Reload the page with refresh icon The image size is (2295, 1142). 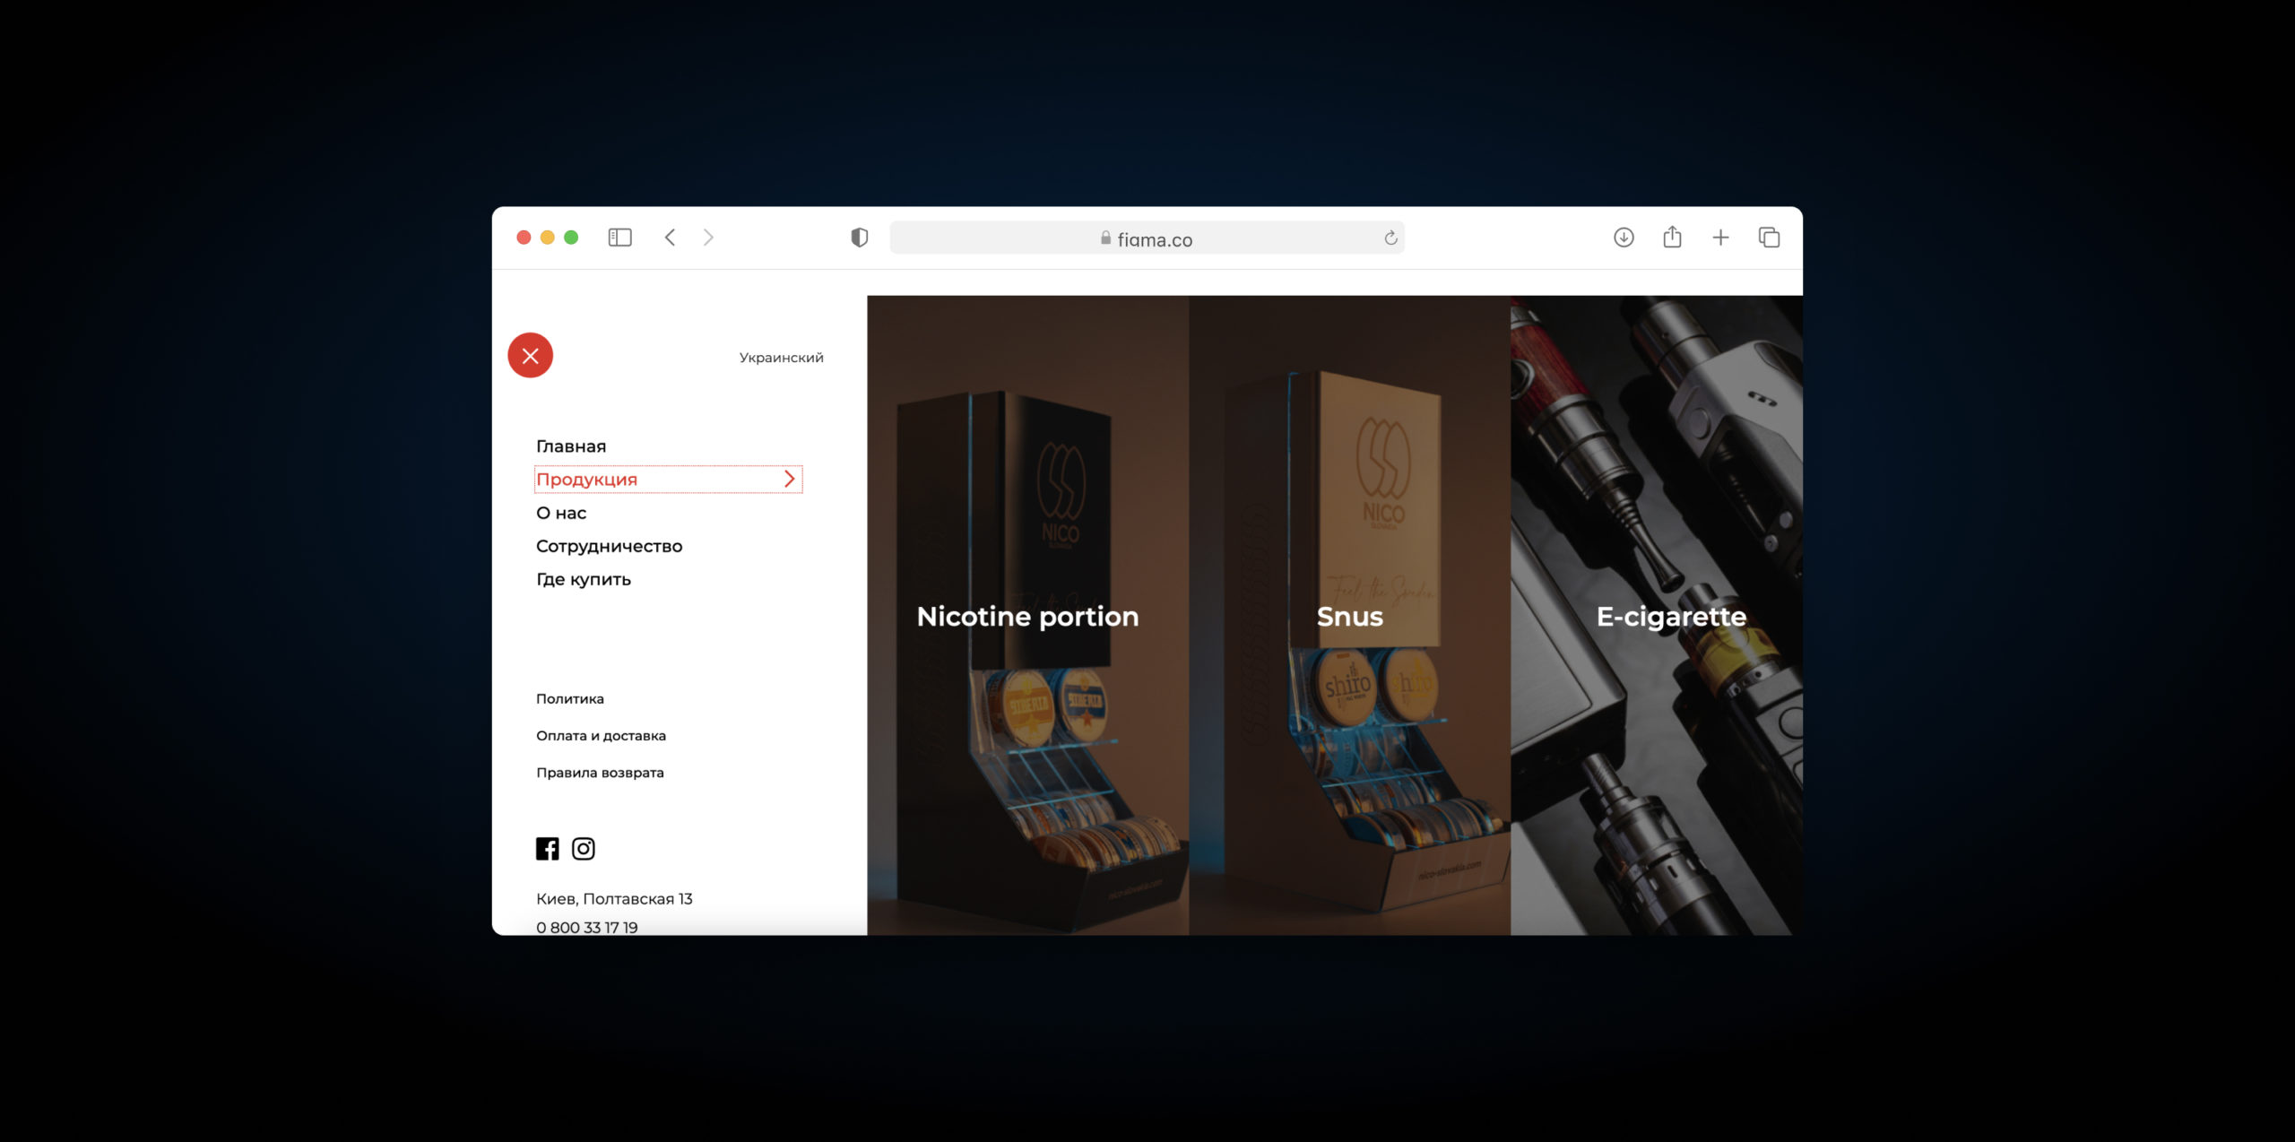1390,238
